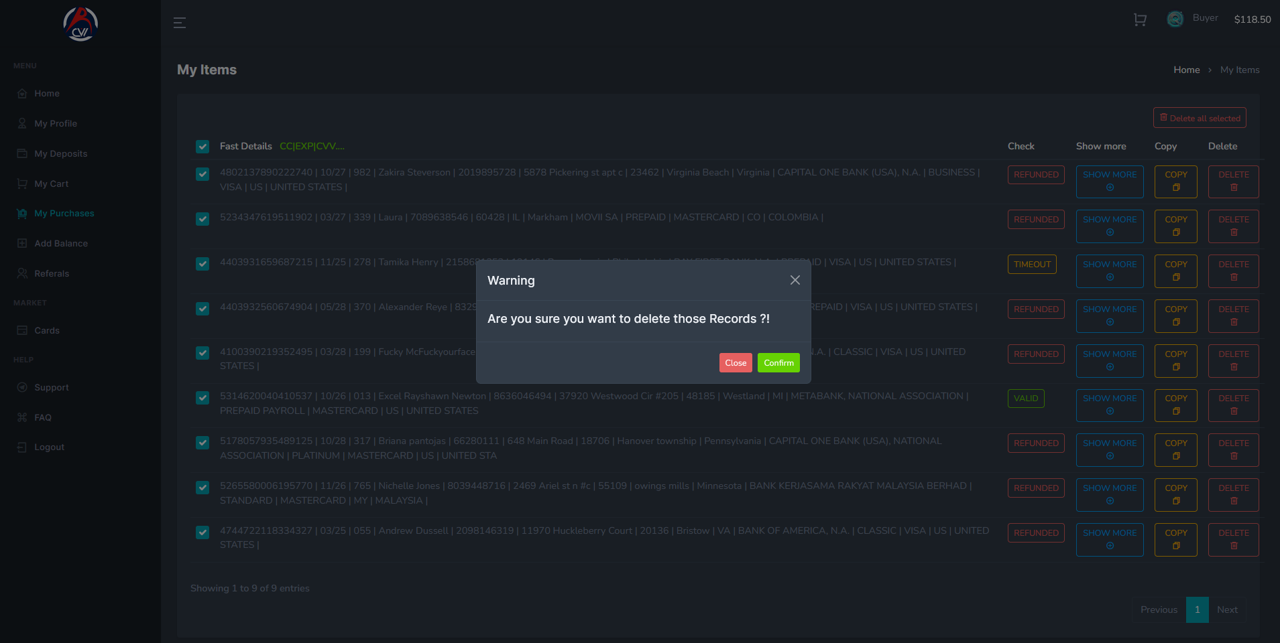
Task: Select Logout in the sidebar
Action: 50,447
